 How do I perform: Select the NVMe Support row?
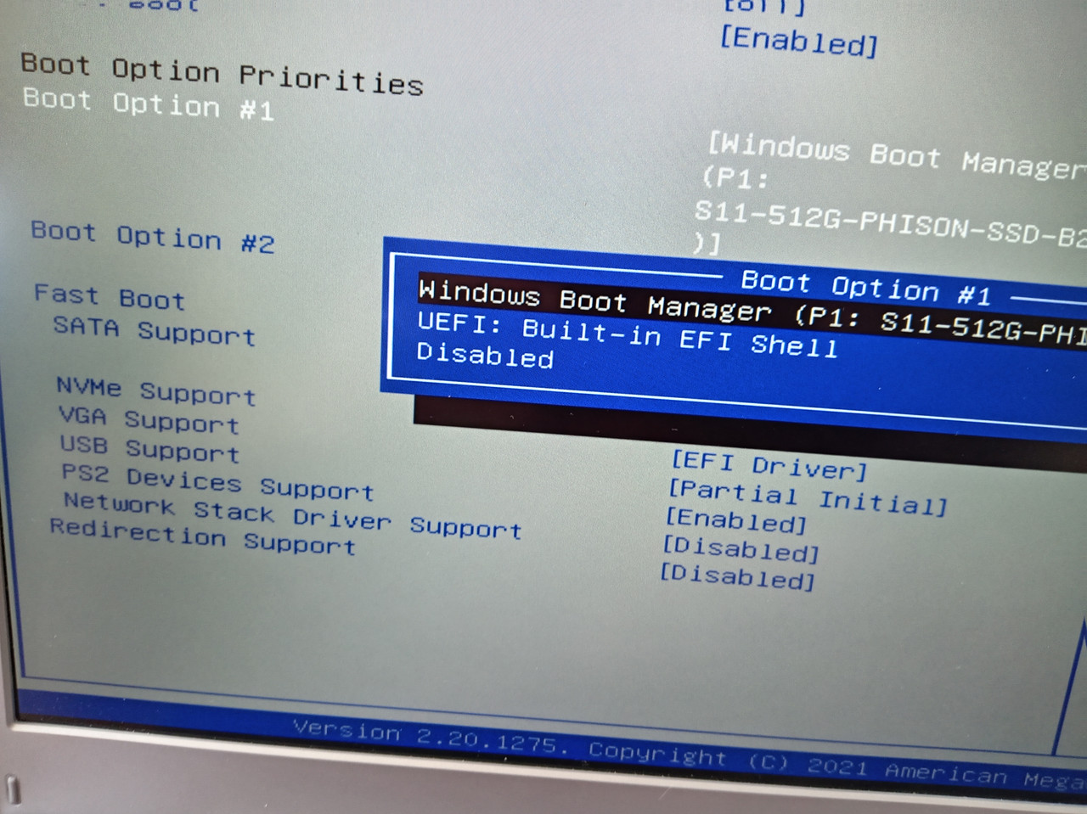pyautogui.click(x=156, y=391)
